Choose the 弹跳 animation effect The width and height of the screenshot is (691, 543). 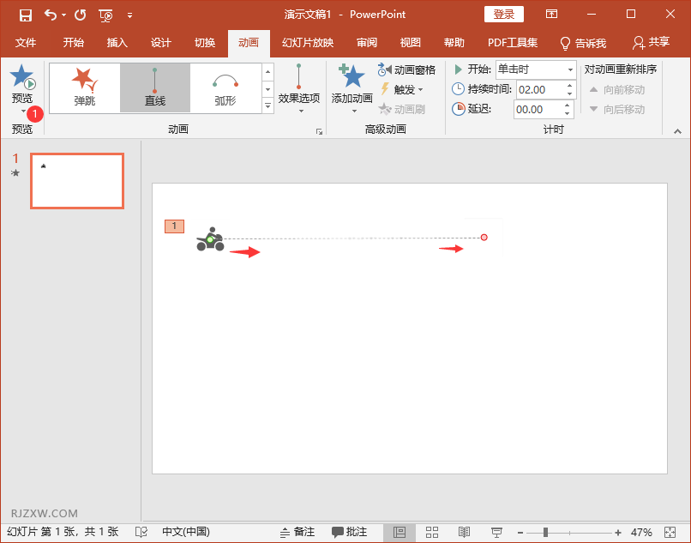[x=85, y=87]
